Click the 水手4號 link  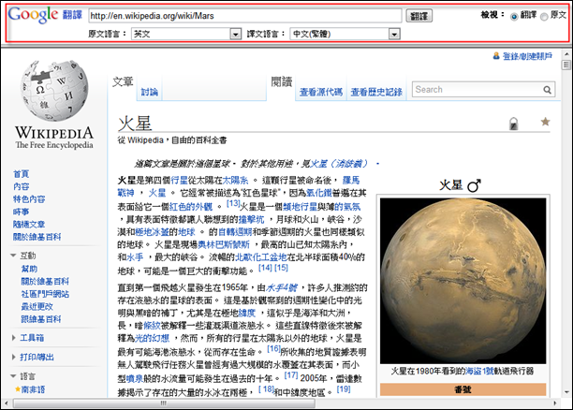pos(282,288)
